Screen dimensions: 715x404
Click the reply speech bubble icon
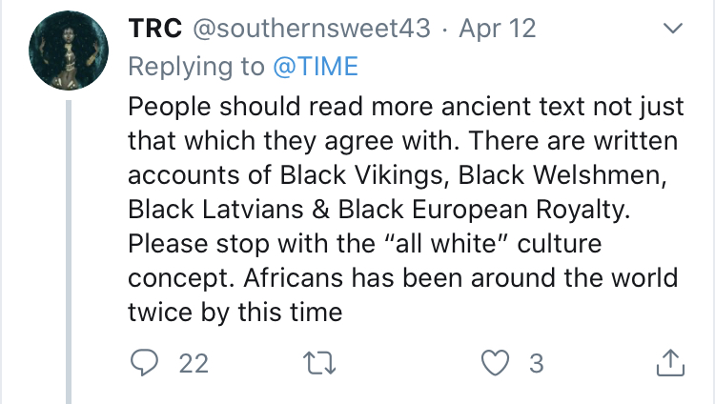[x=144, y=362]
